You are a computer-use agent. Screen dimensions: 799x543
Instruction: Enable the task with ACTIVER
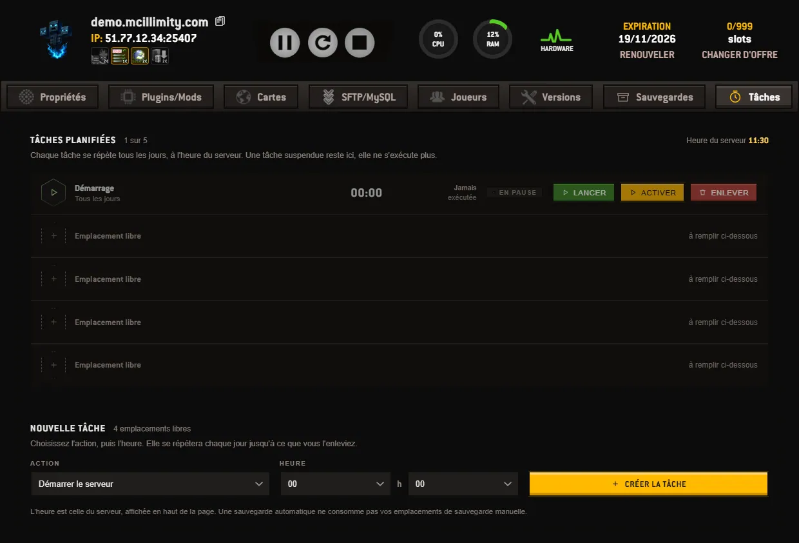(652, 193)
